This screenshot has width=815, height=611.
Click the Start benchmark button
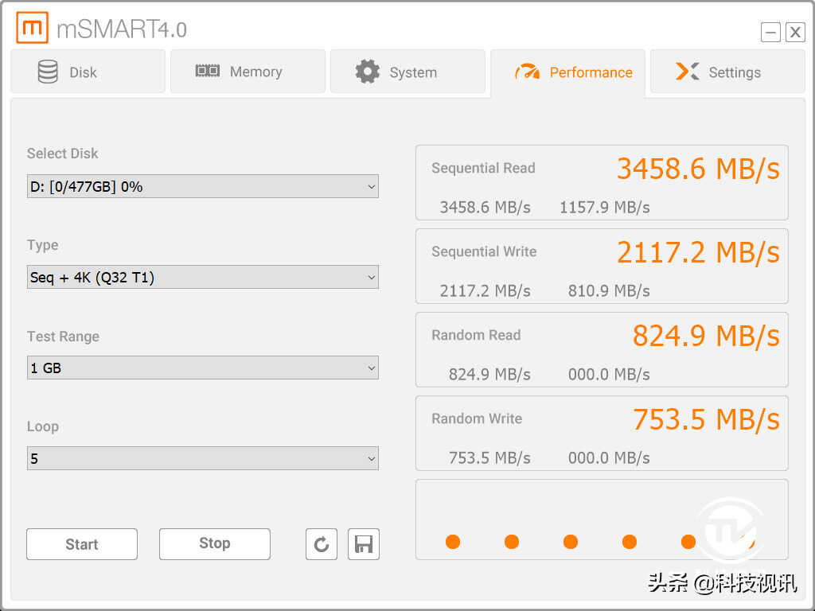[82, 544]
